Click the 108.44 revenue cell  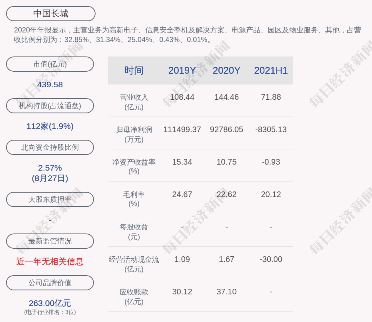click(182, 97)
